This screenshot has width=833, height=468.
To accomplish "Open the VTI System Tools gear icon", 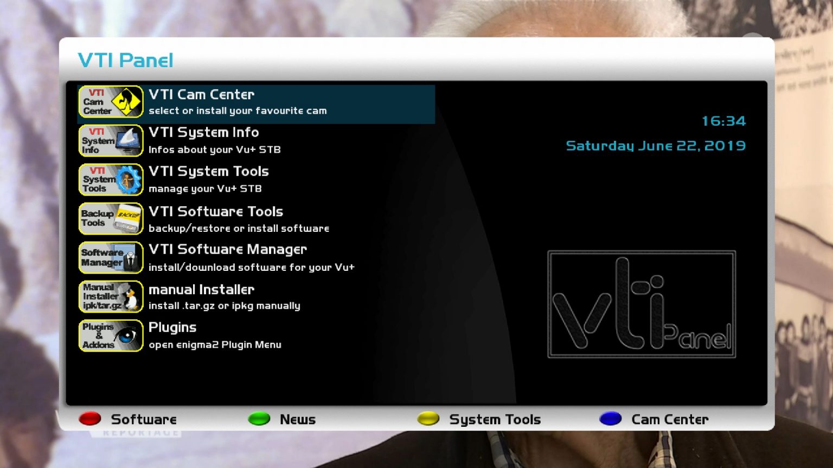I will [x=111, y=180].
